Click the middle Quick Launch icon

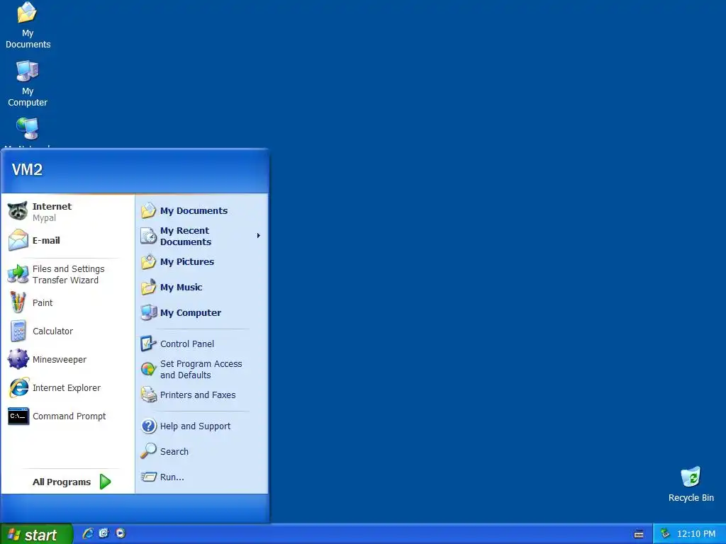click(x=104, y=533)
